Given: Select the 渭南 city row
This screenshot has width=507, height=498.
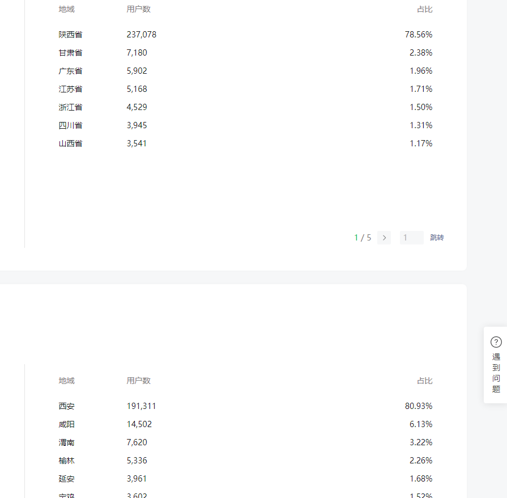Looking at the screenshot, I should (245, 442).
